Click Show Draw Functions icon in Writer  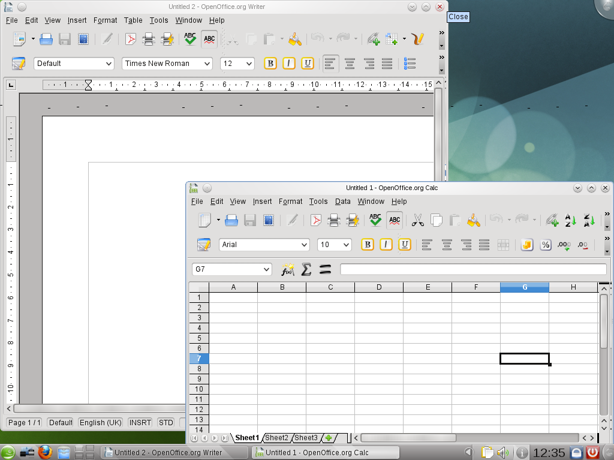click(x=418, y=39)
